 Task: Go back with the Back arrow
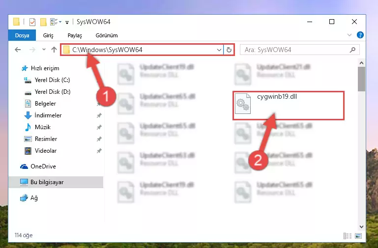pos(18,50)
